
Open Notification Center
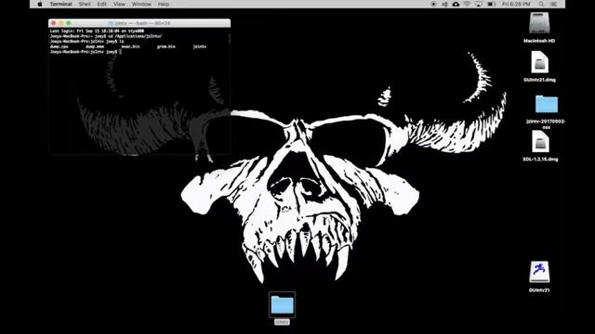point(554,4)
